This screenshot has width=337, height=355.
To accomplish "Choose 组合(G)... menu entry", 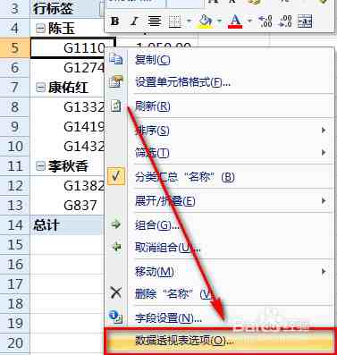I will [219, 225].
